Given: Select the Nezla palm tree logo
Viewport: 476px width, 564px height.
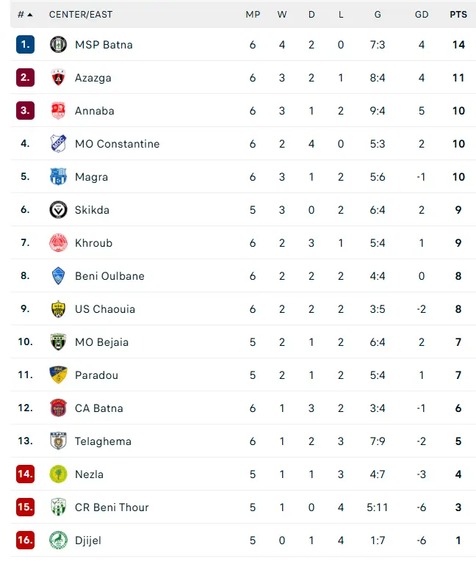Looking at the screenshot, I should click(58, 474).
